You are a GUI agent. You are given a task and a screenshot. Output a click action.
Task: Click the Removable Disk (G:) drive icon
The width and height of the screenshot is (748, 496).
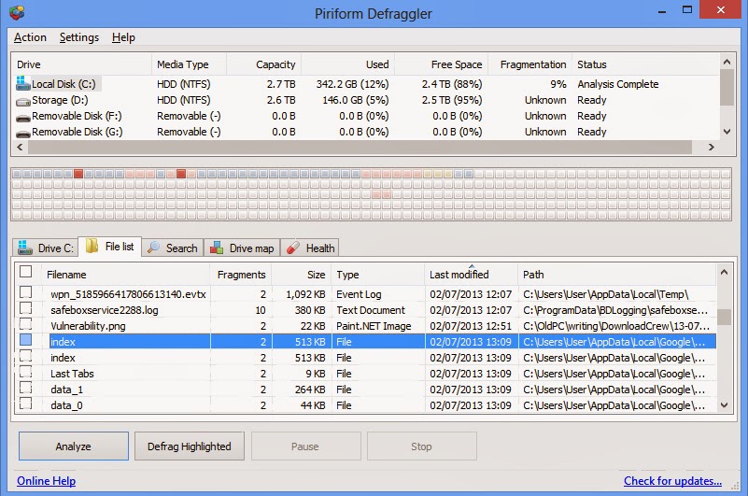pyautogui.click(x=23, y=134)
